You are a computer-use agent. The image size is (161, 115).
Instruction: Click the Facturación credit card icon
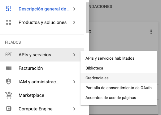(9, 68)
